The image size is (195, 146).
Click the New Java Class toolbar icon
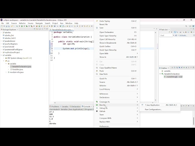click(39, 26)
